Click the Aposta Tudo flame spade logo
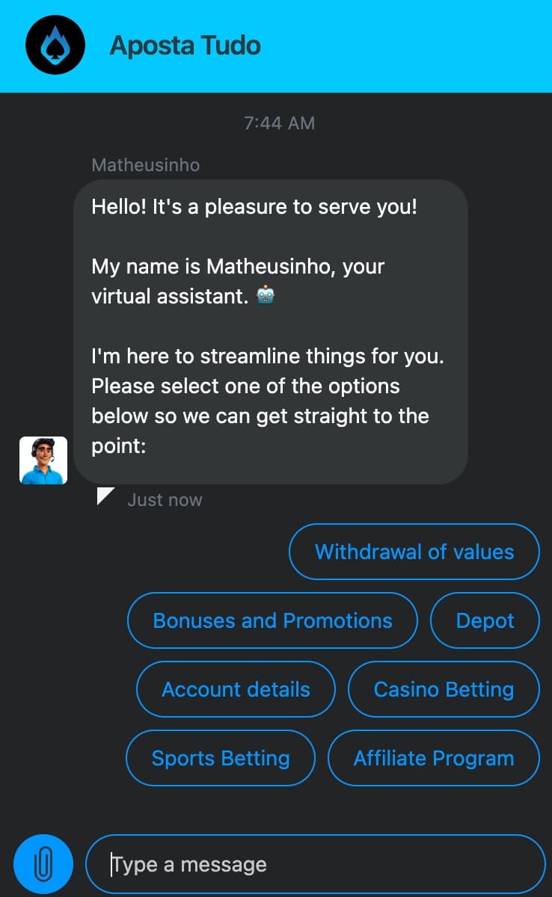Viewport: 552px width, 897px height. 57,46
